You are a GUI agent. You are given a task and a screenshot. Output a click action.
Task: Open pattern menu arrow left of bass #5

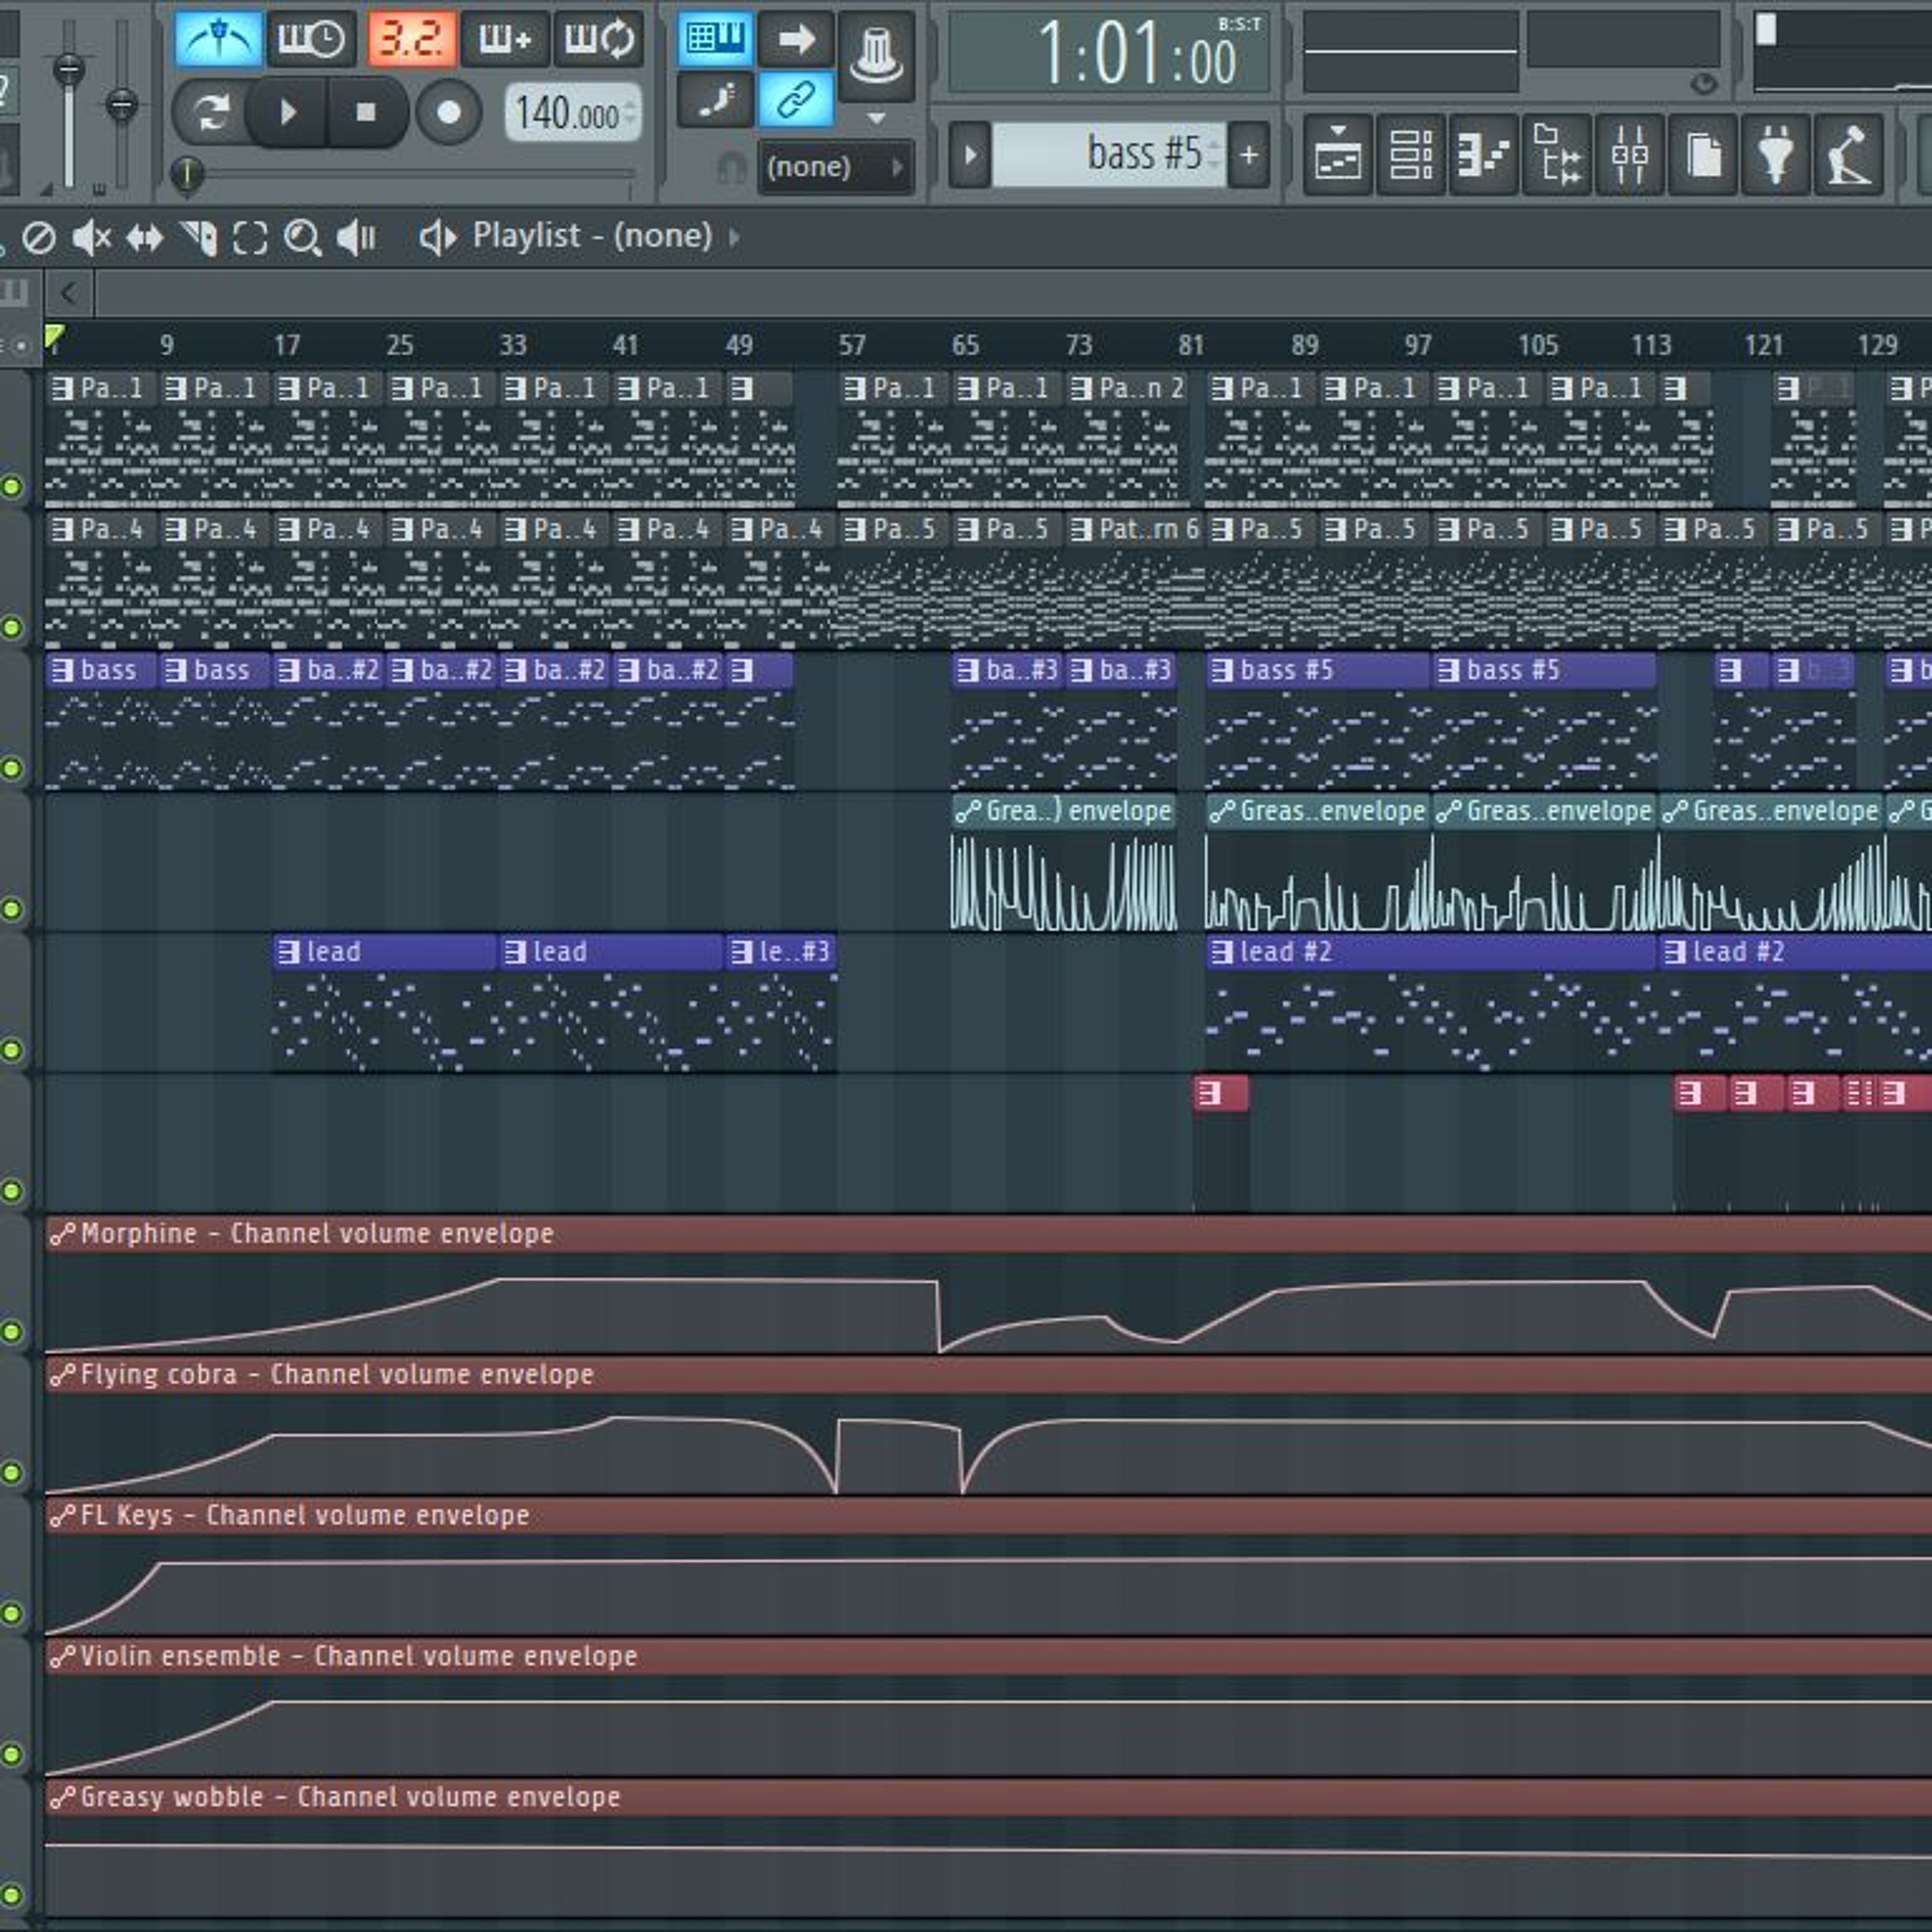pos(970,155)
